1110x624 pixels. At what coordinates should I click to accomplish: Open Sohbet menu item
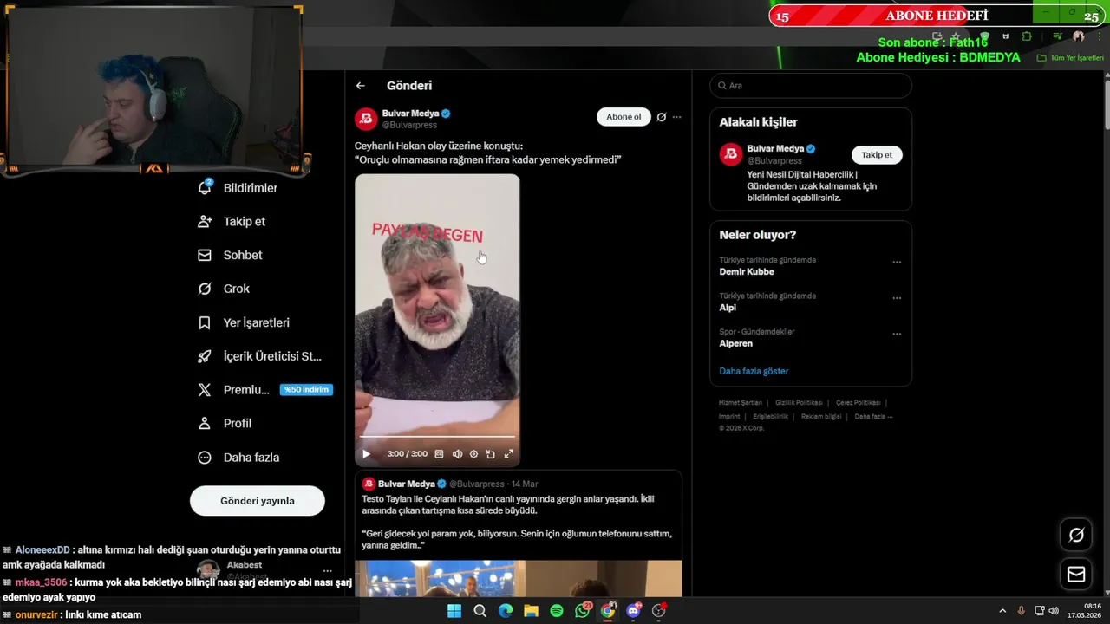(243, 255)
